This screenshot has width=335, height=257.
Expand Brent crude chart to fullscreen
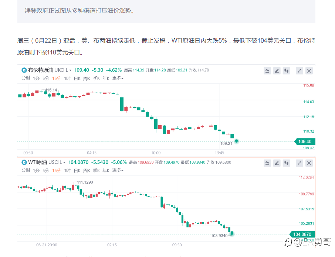[300, 71]
